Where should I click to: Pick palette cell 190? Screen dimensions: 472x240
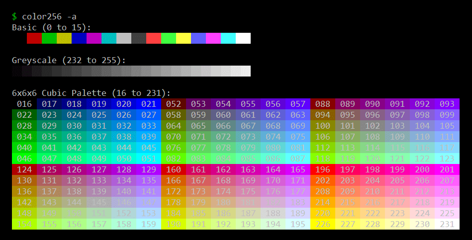coord(174,224)
